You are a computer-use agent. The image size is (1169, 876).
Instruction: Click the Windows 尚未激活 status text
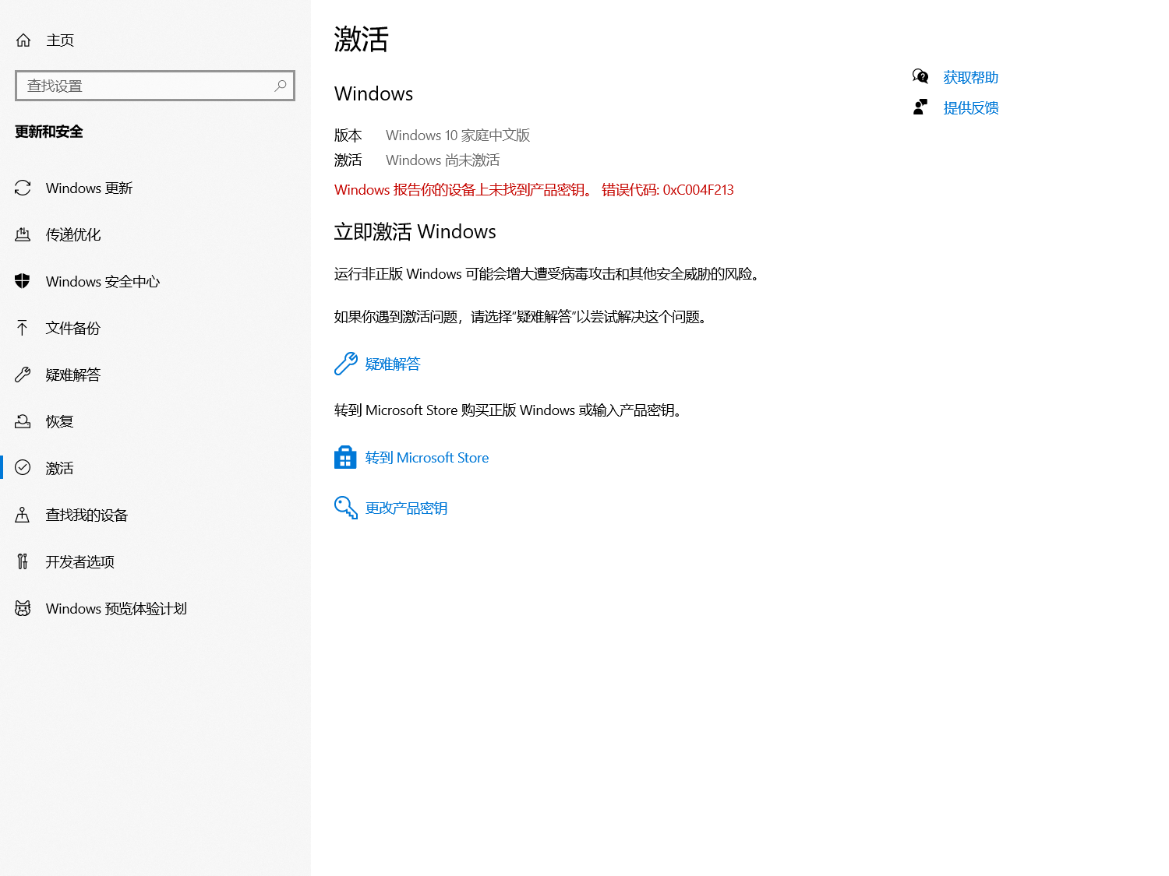tap(443, 160)
